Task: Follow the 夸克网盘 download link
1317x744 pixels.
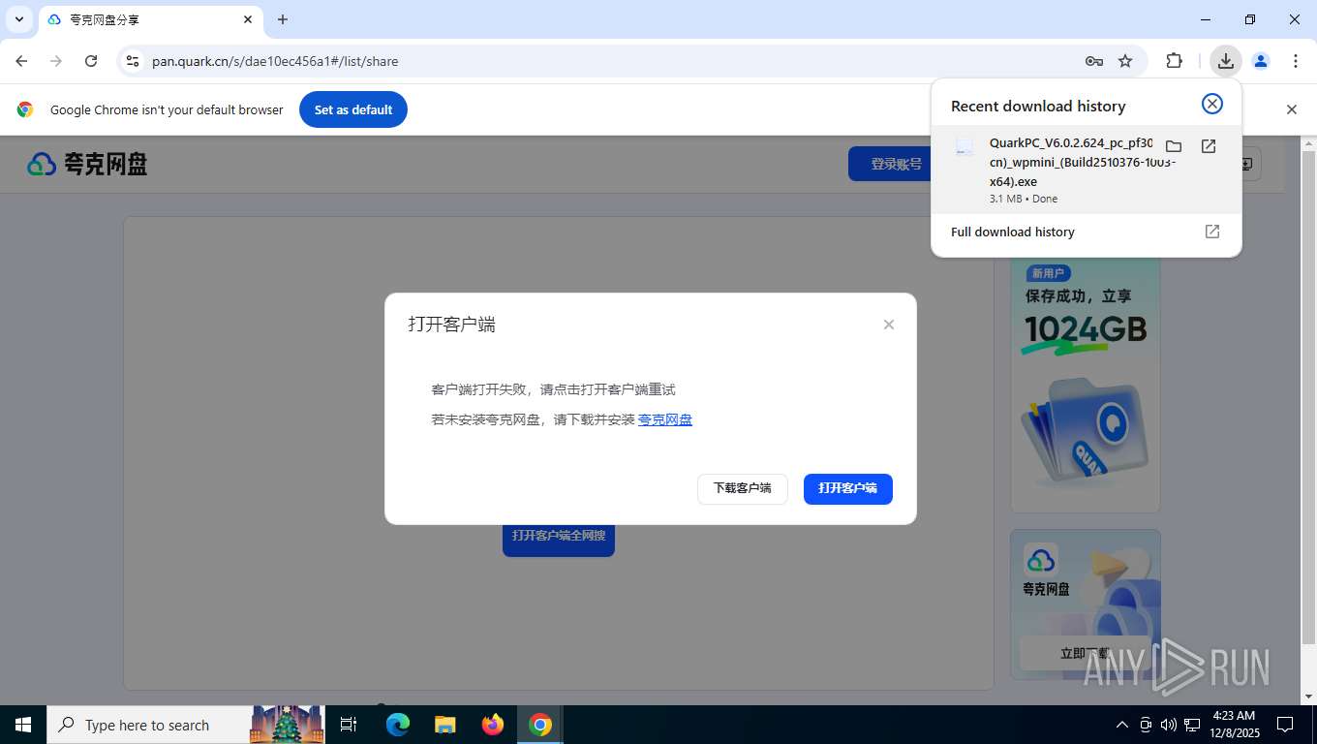Action: coord(665,419)
